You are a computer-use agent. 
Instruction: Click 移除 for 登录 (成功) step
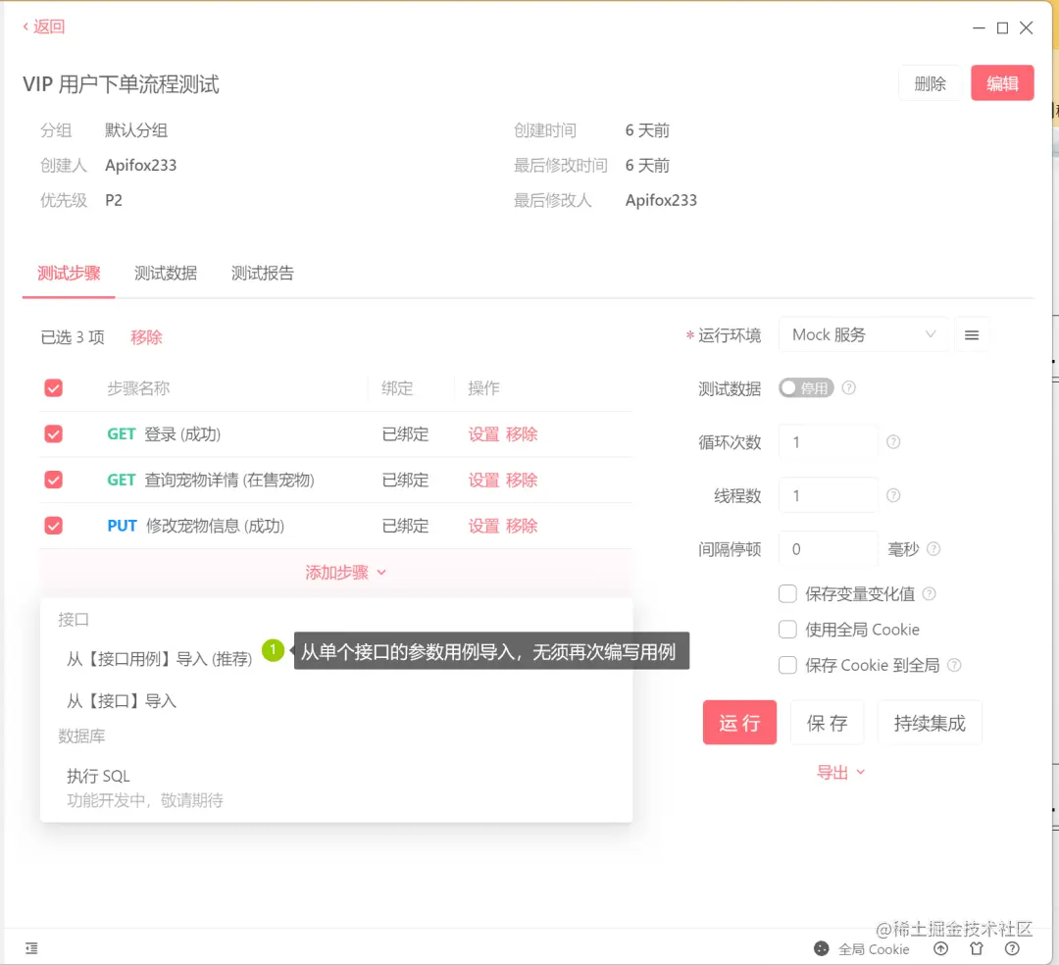[x=522, y=434]
